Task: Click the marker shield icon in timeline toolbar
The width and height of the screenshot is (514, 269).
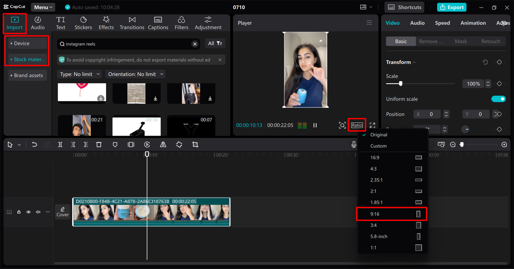Action: coord(115,145)
